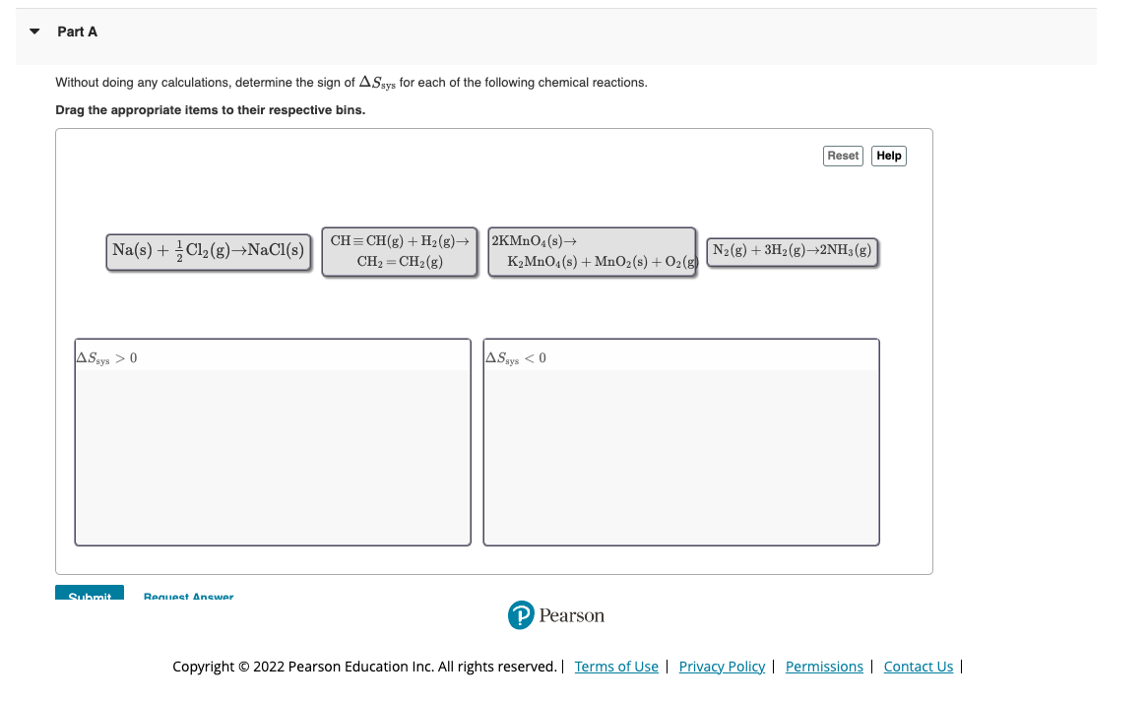Open the Contact Us link
Viewport: 1147px width, 702px height.
[918, 667]
